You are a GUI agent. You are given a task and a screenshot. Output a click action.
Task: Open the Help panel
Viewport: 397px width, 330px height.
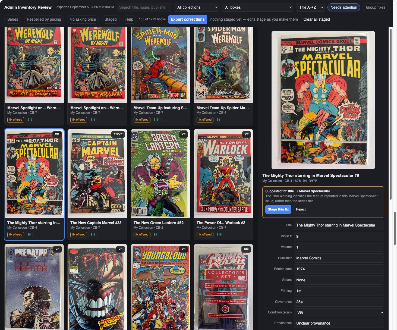[129, 19]
